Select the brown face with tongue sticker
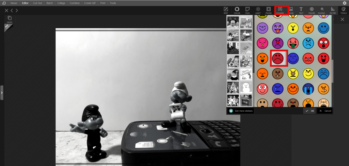This screenshot has width=349, height=166. click(x=278, y=74)
